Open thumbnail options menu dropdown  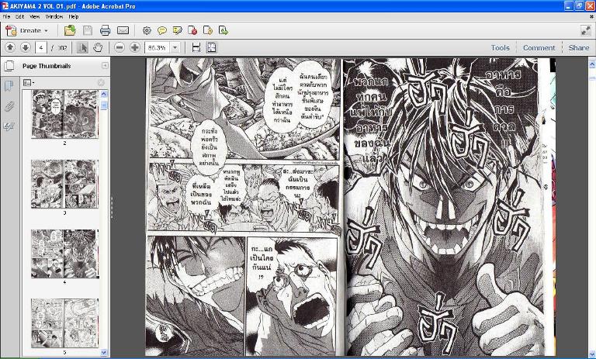coord(29,82)
